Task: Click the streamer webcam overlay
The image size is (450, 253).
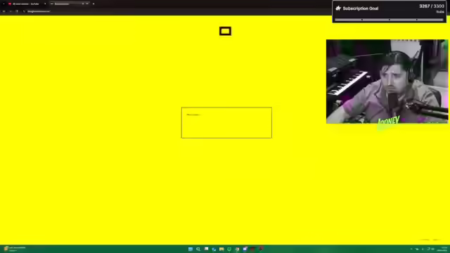Action: (x=387, y=82)
